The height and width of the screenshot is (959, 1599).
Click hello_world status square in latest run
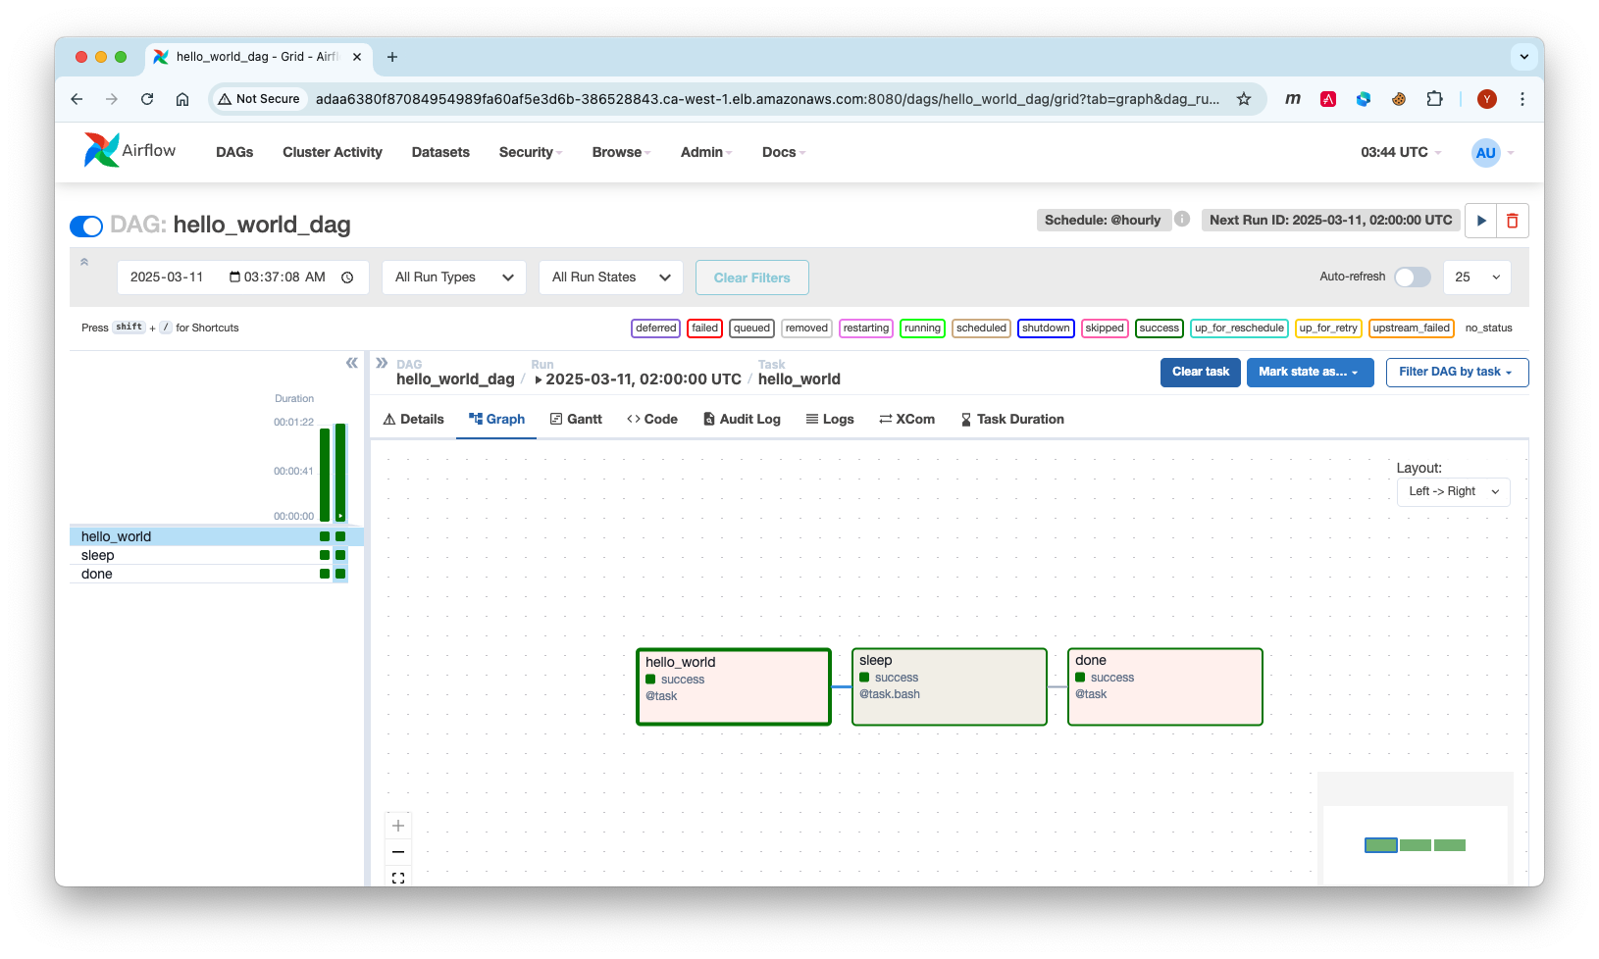click(x=340, y=536)
